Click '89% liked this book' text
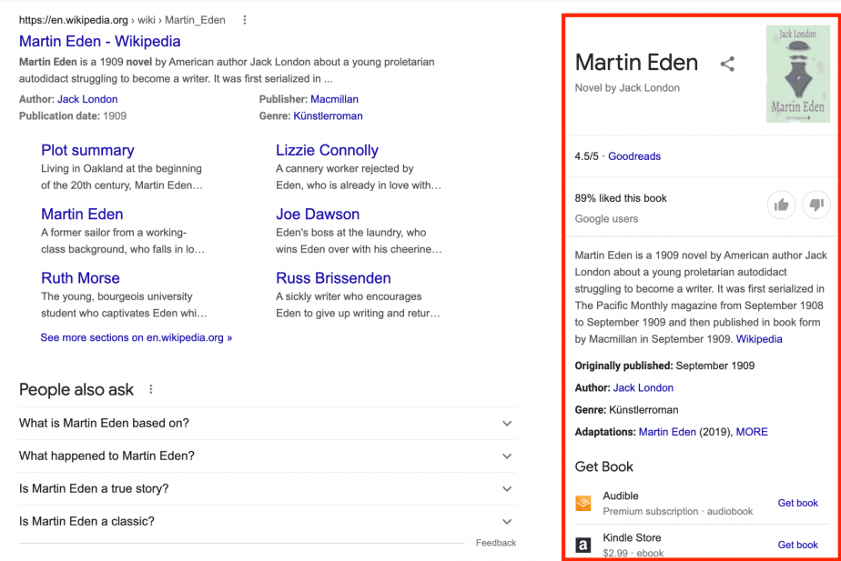Image resolution: width=841 pixels, height=561 pixels. click(x=621, y=198)
